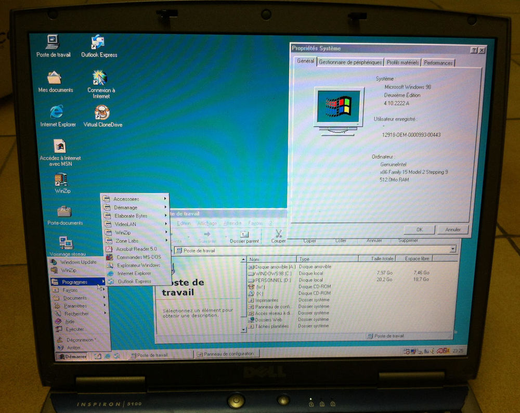Launch Acrobat Reader 5.0 from menu
This screenshot has width=520, height=413.
tap(137, 249)
